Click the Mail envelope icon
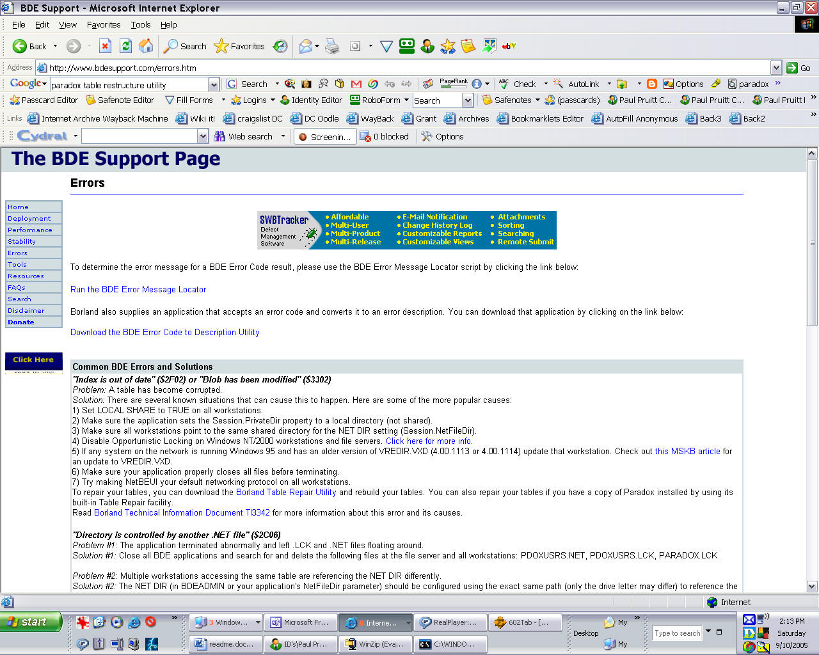The height and width of the screenshot is (655, 819). coord(306,46)
